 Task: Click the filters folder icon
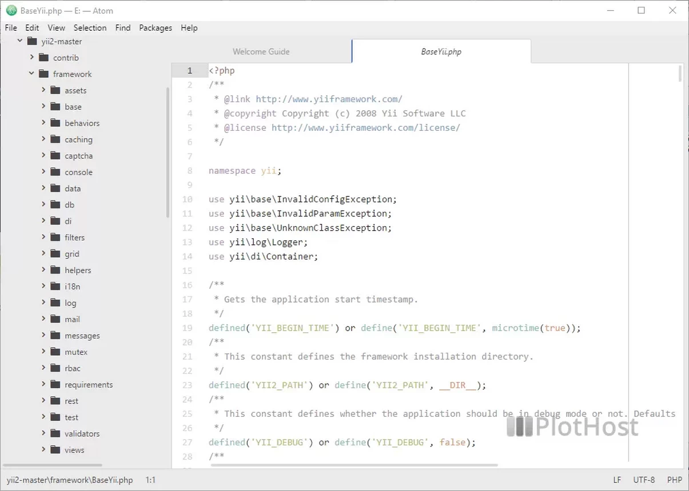55,238
